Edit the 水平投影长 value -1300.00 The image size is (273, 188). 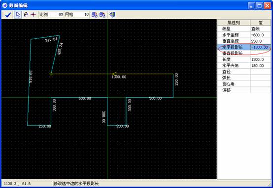point(261,47)
